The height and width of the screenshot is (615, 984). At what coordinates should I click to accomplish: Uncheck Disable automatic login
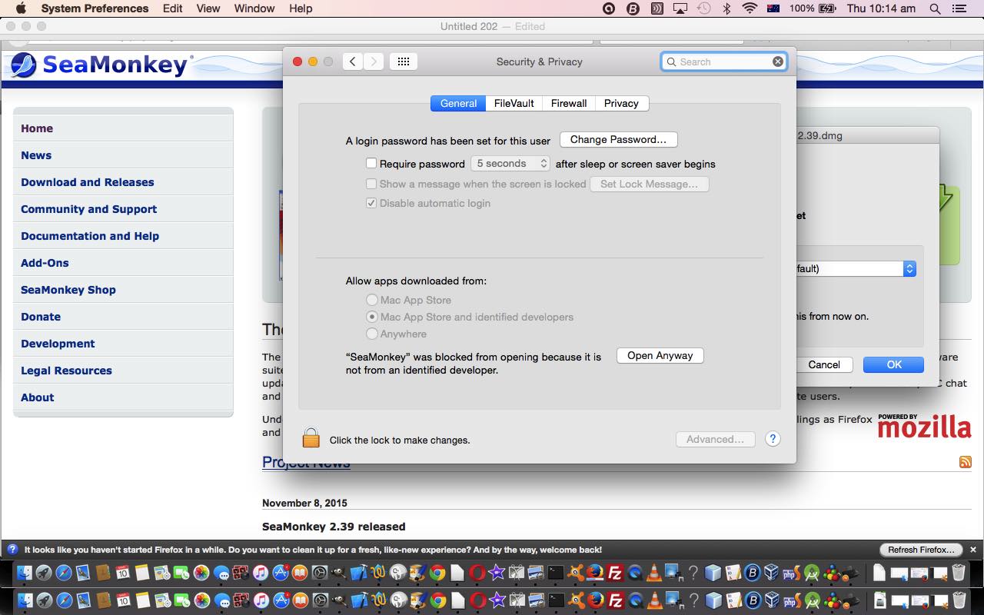(371, 203)
